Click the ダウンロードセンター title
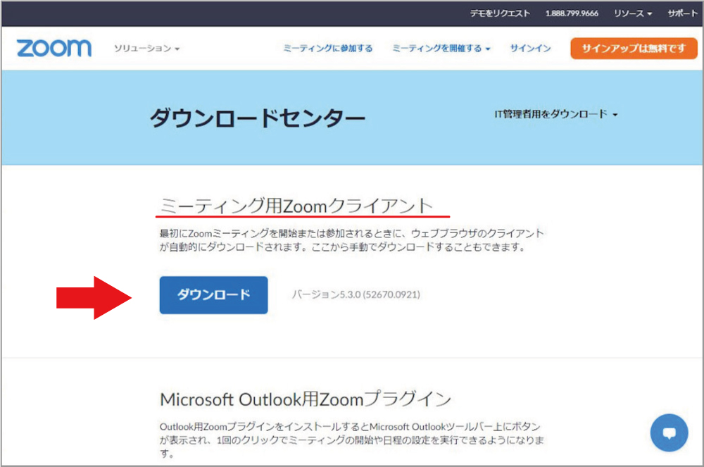This screenshot has width=704, height=467. coord(257,118)
